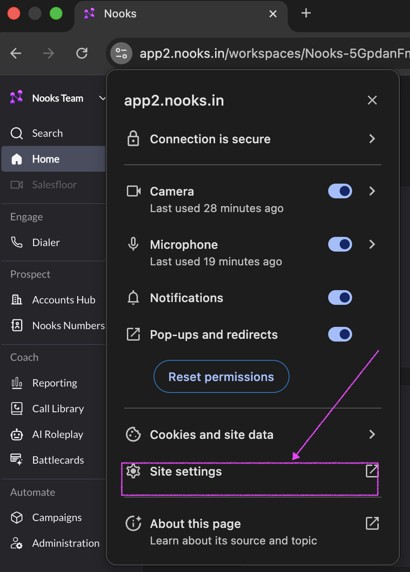Click external link icon for About this page

click(372, 523)
